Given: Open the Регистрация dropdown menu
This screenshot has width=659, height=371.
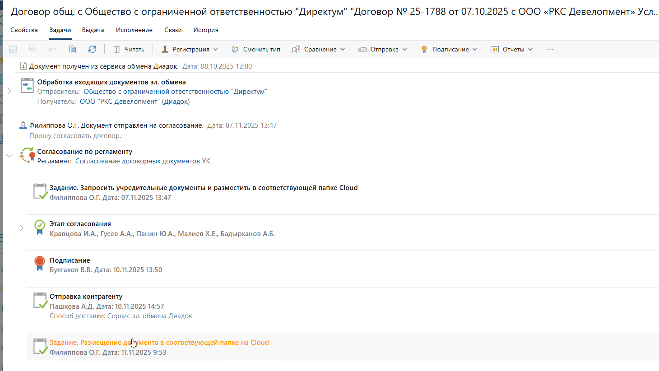Looking at the screenshot, I should coord(190,49).
